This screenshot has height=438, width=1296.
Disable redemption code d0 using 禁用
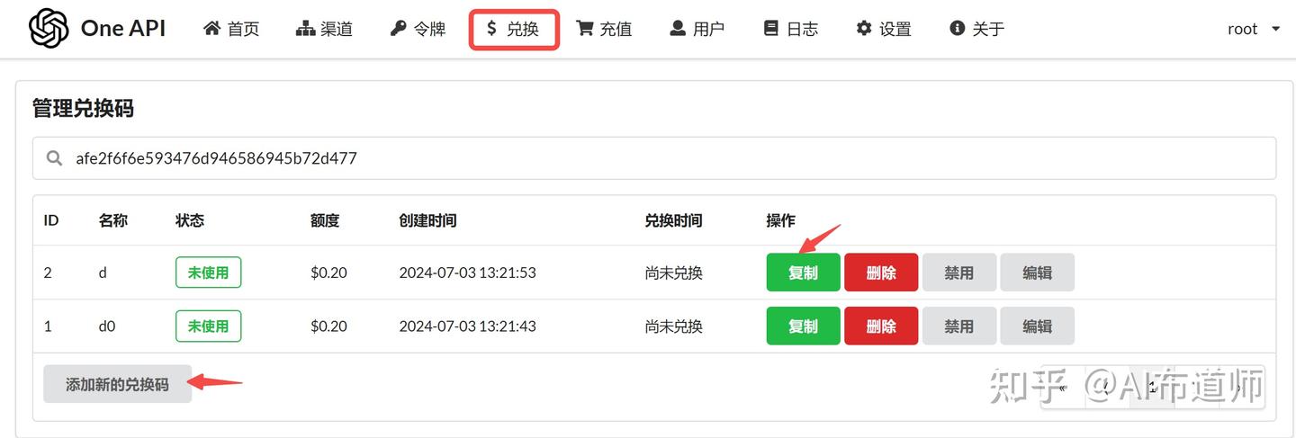958,326
